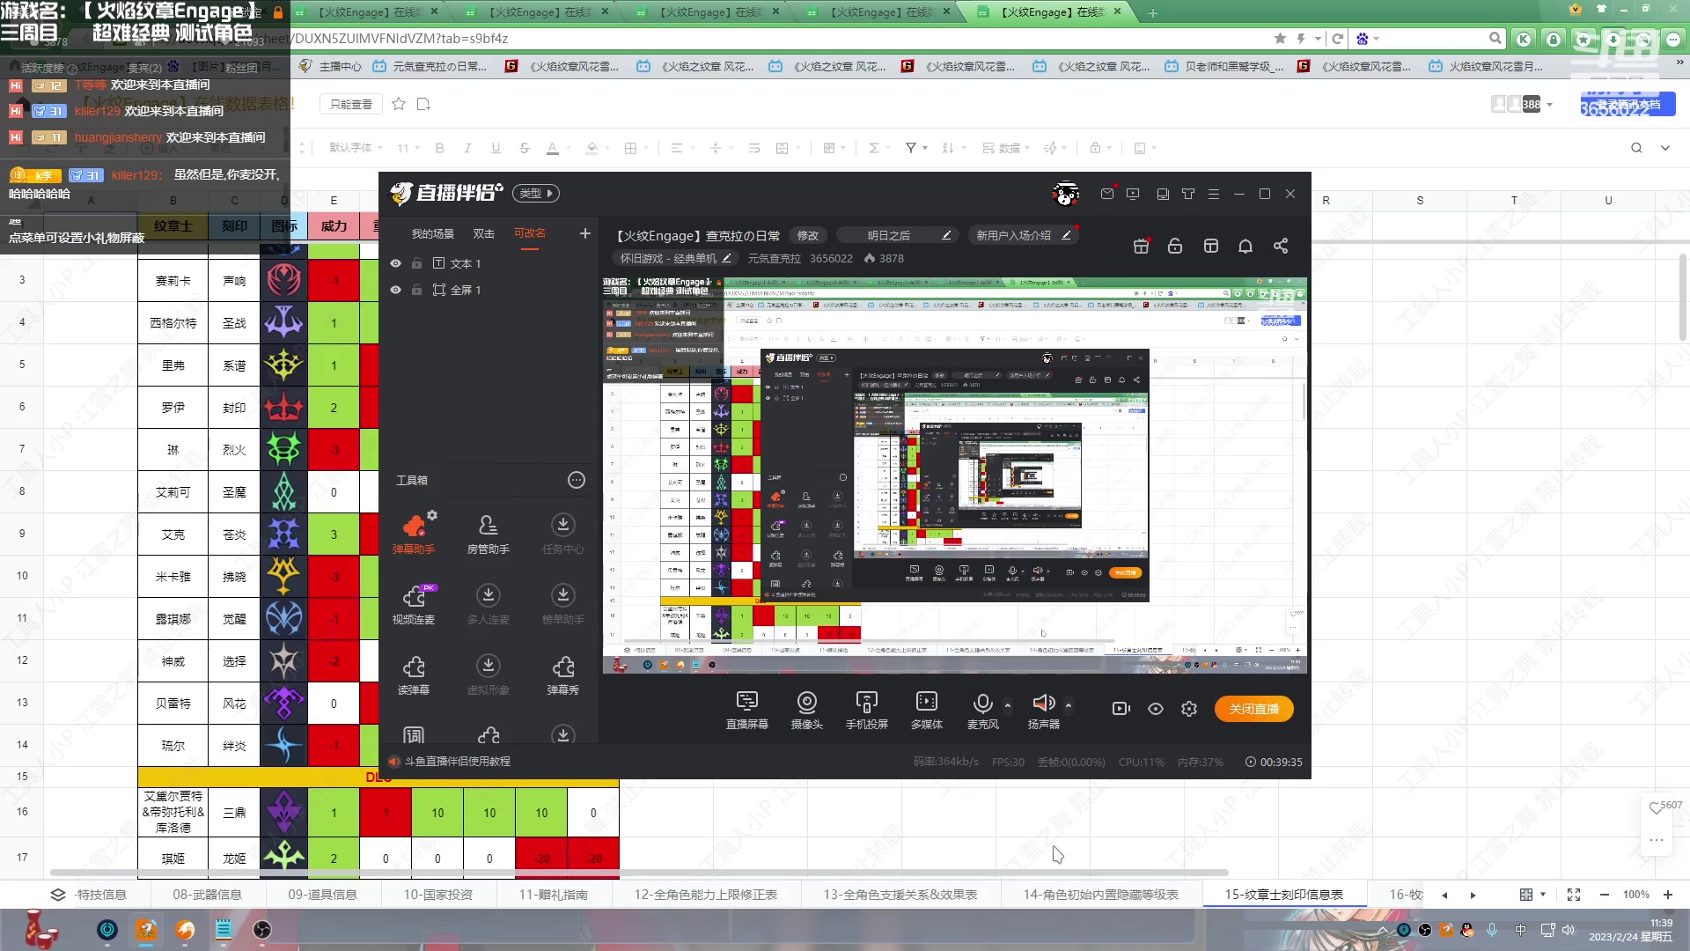Toggle italic formatting in spreadsheet
This screenshot has width=1690, height=951.
[467, 148]
